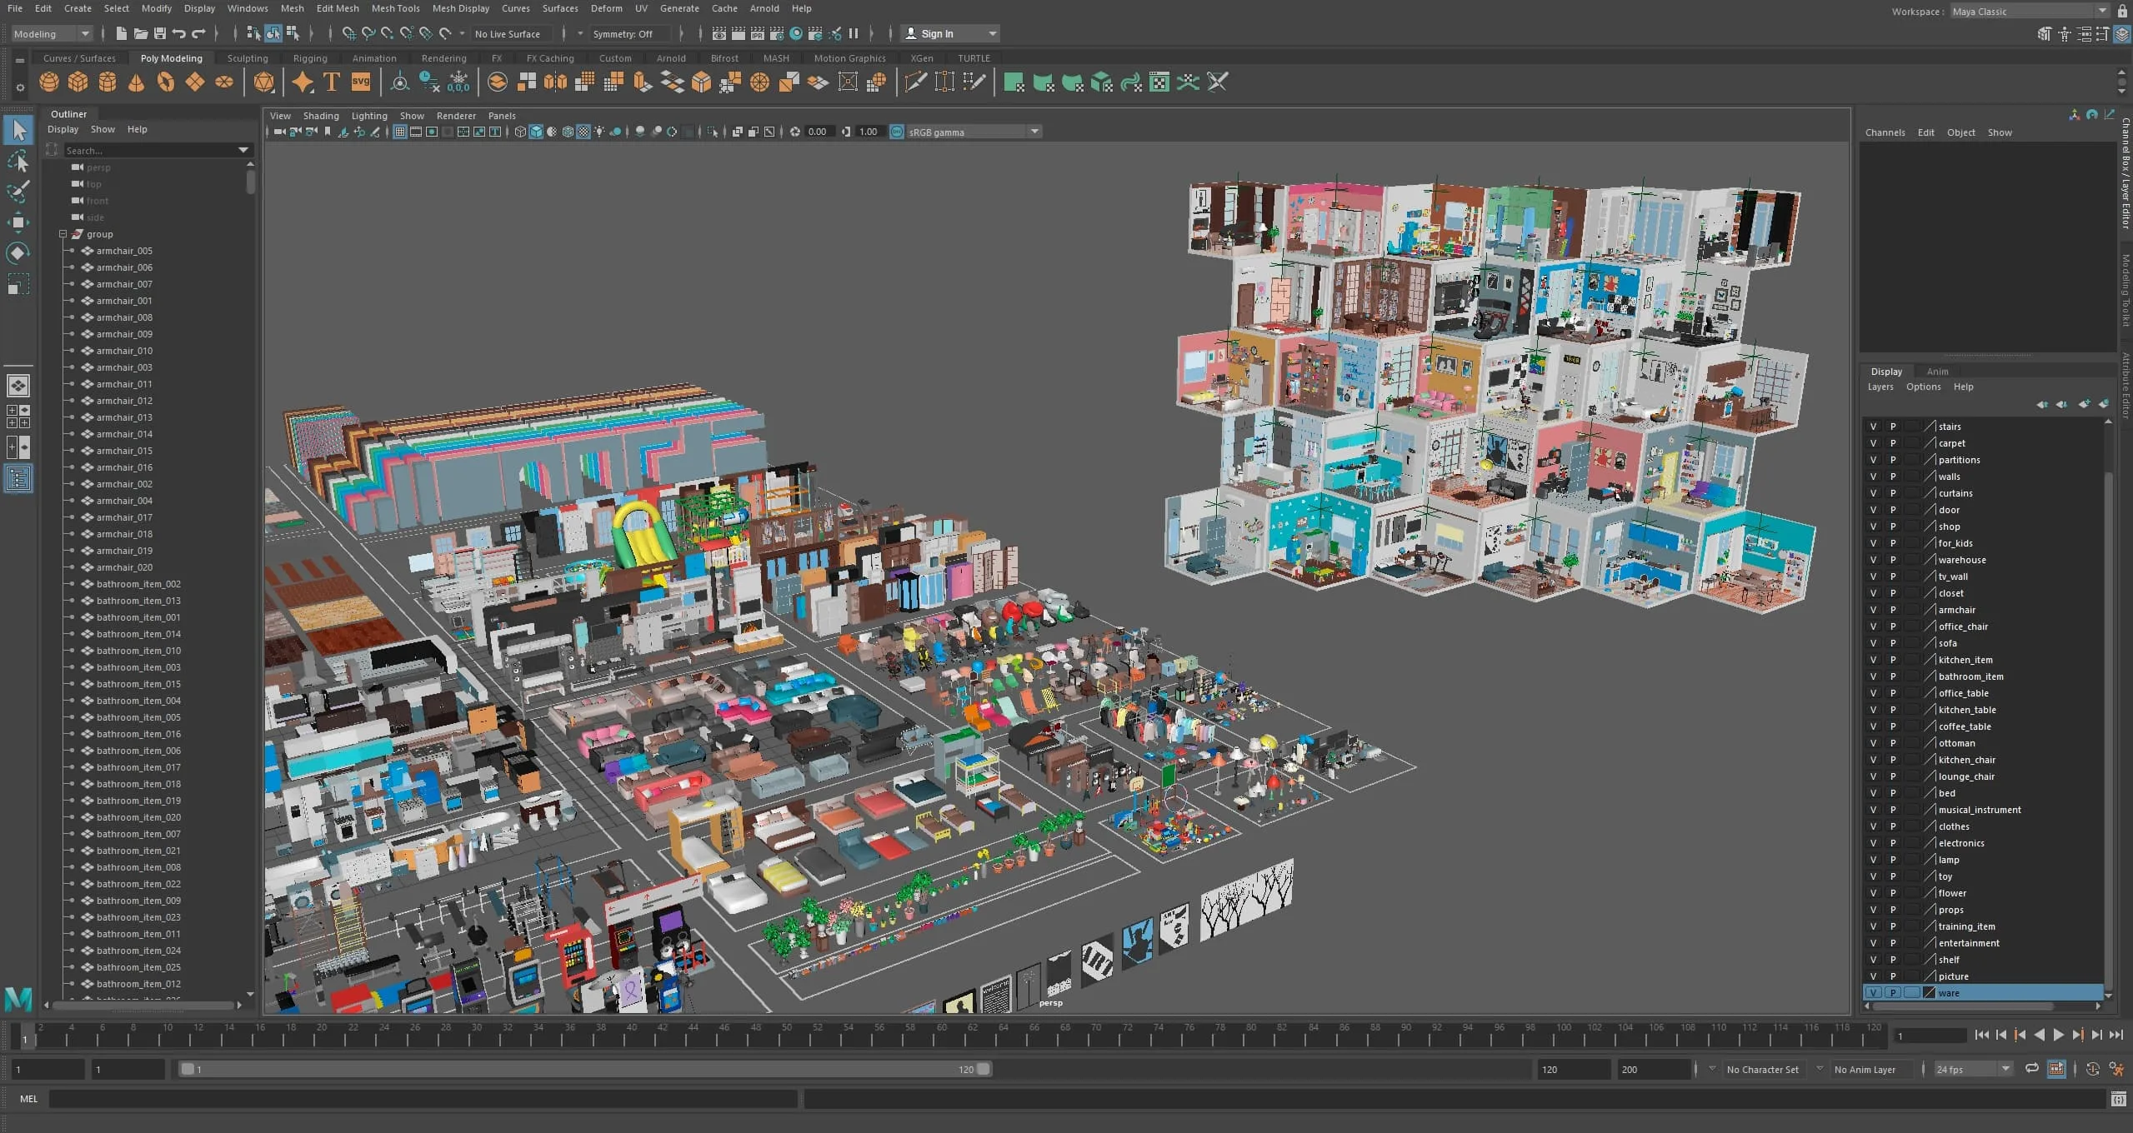Screen dimensions: 2133x1133
Task: Toggle visibility V of lamp layer
Action: [x=1873, y=860]
